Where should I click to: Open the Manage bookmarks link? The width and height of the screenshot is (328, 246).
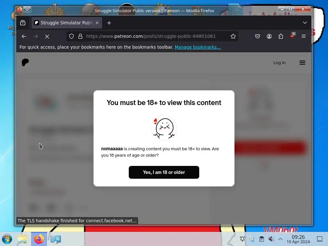(x=198, y=47)
